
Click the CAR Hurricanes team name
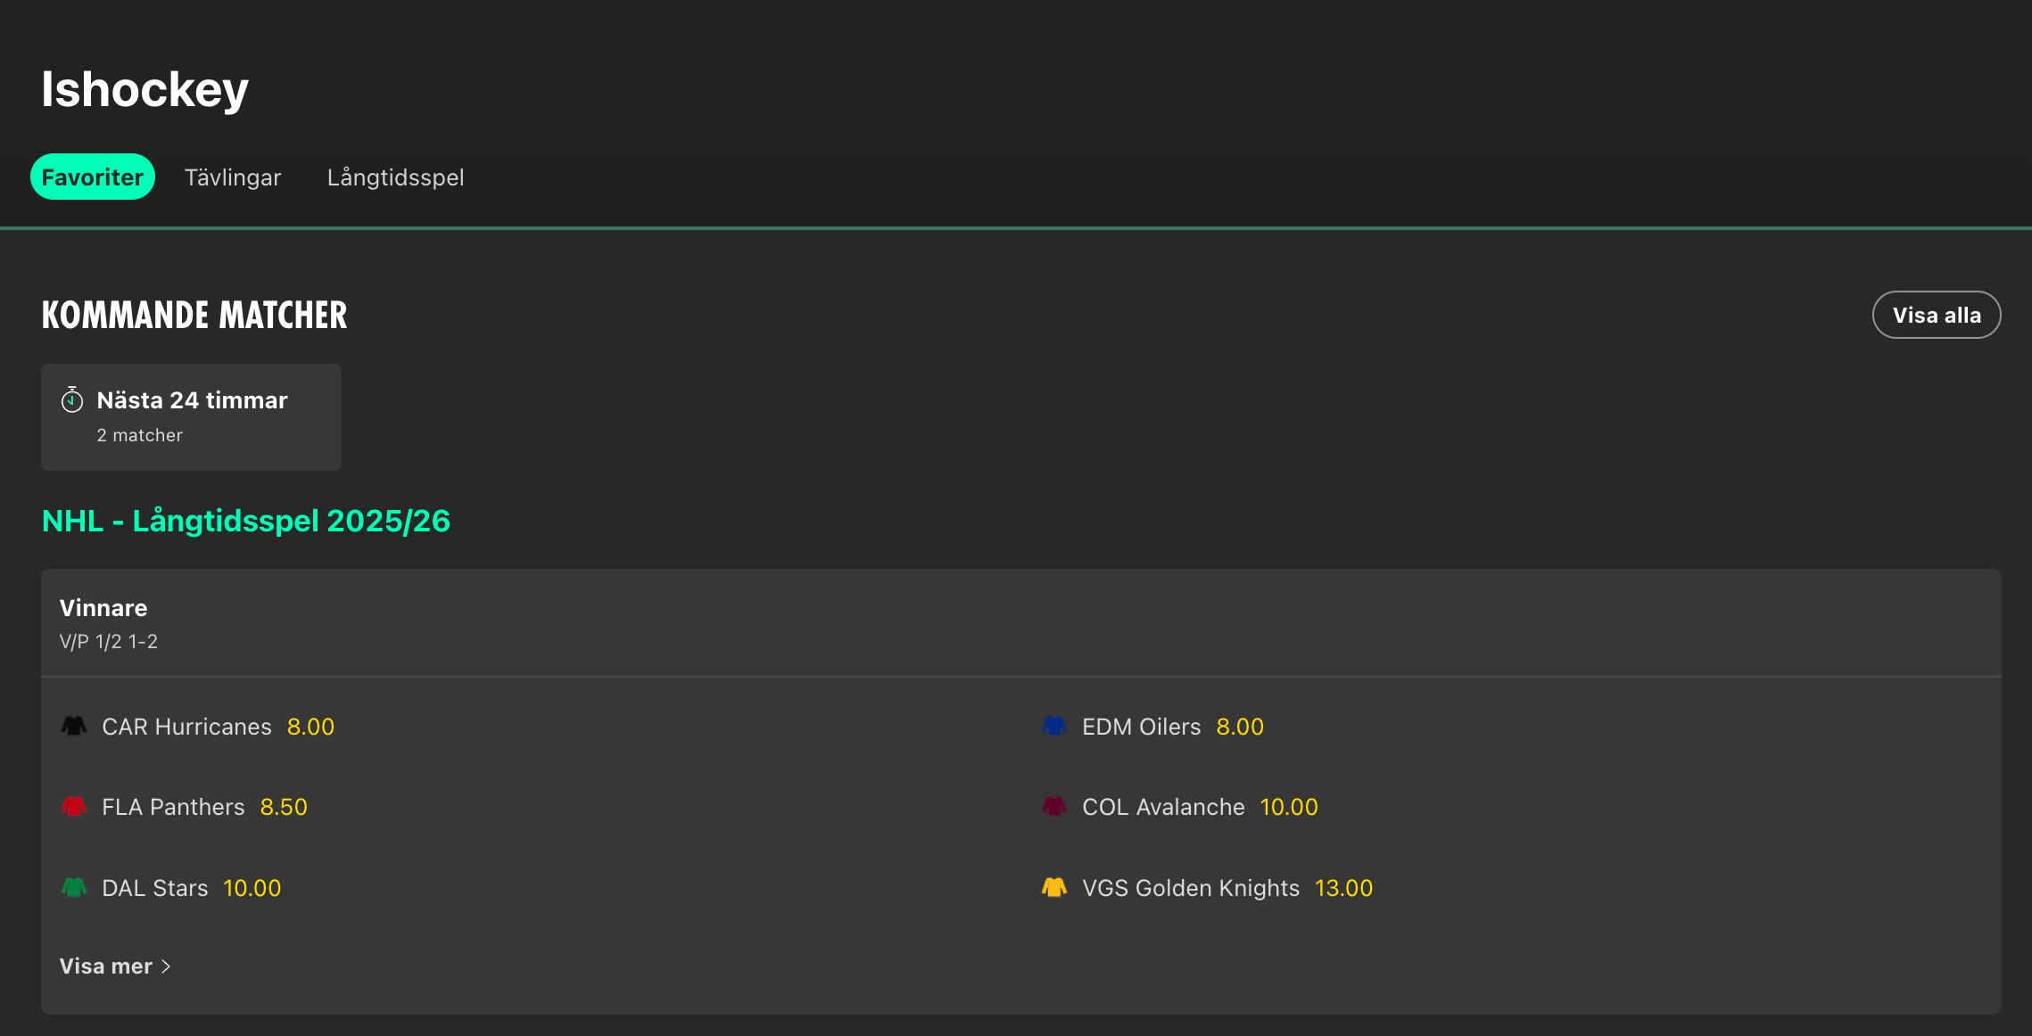pyautogui.click(x=186, y=727)
